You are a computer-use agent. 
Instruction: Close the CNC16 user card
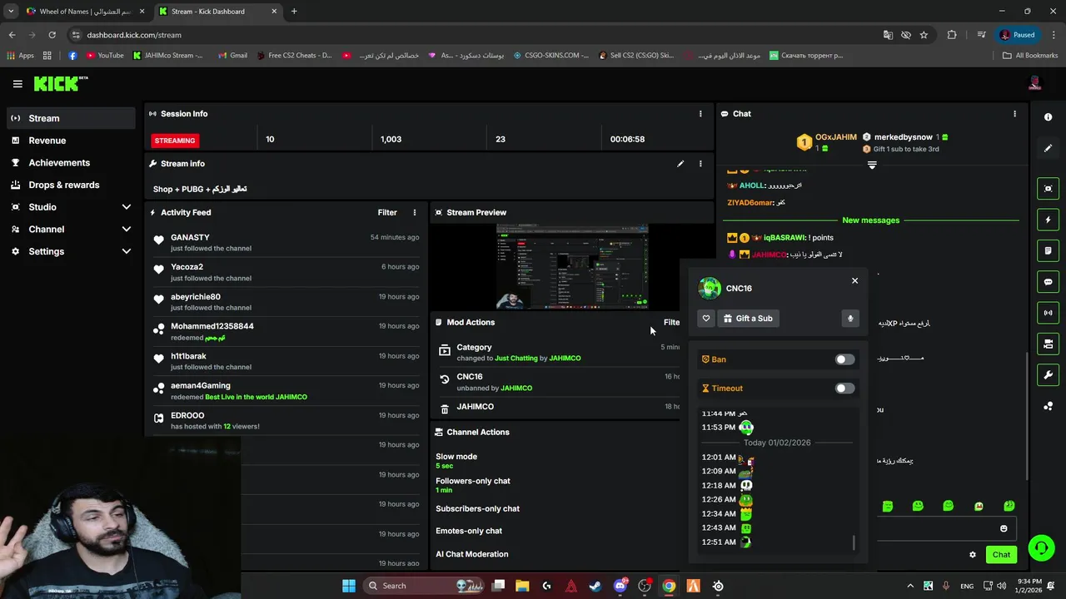coord(854,280)
